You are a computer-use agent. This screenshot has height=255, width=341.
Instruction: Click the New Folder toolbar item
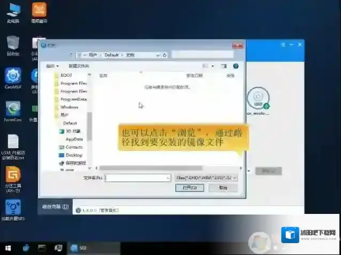pyautogui.click(x=79, y=66)
